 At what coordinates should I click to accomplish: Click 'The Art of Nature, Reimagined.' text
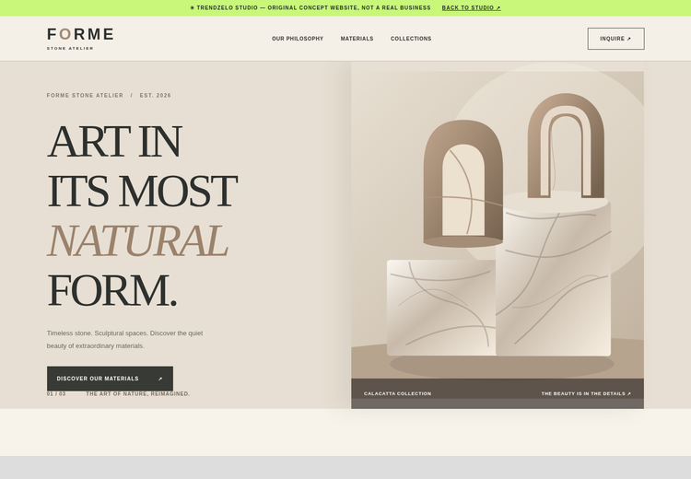(x=138, y=394)
